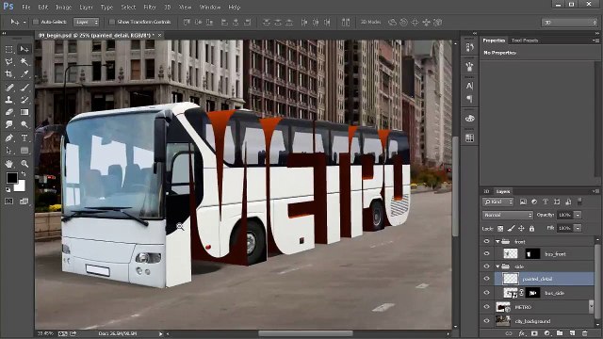
Task: Click the white background color swatch
Action: pyautogui.click(x=21, y=186)
